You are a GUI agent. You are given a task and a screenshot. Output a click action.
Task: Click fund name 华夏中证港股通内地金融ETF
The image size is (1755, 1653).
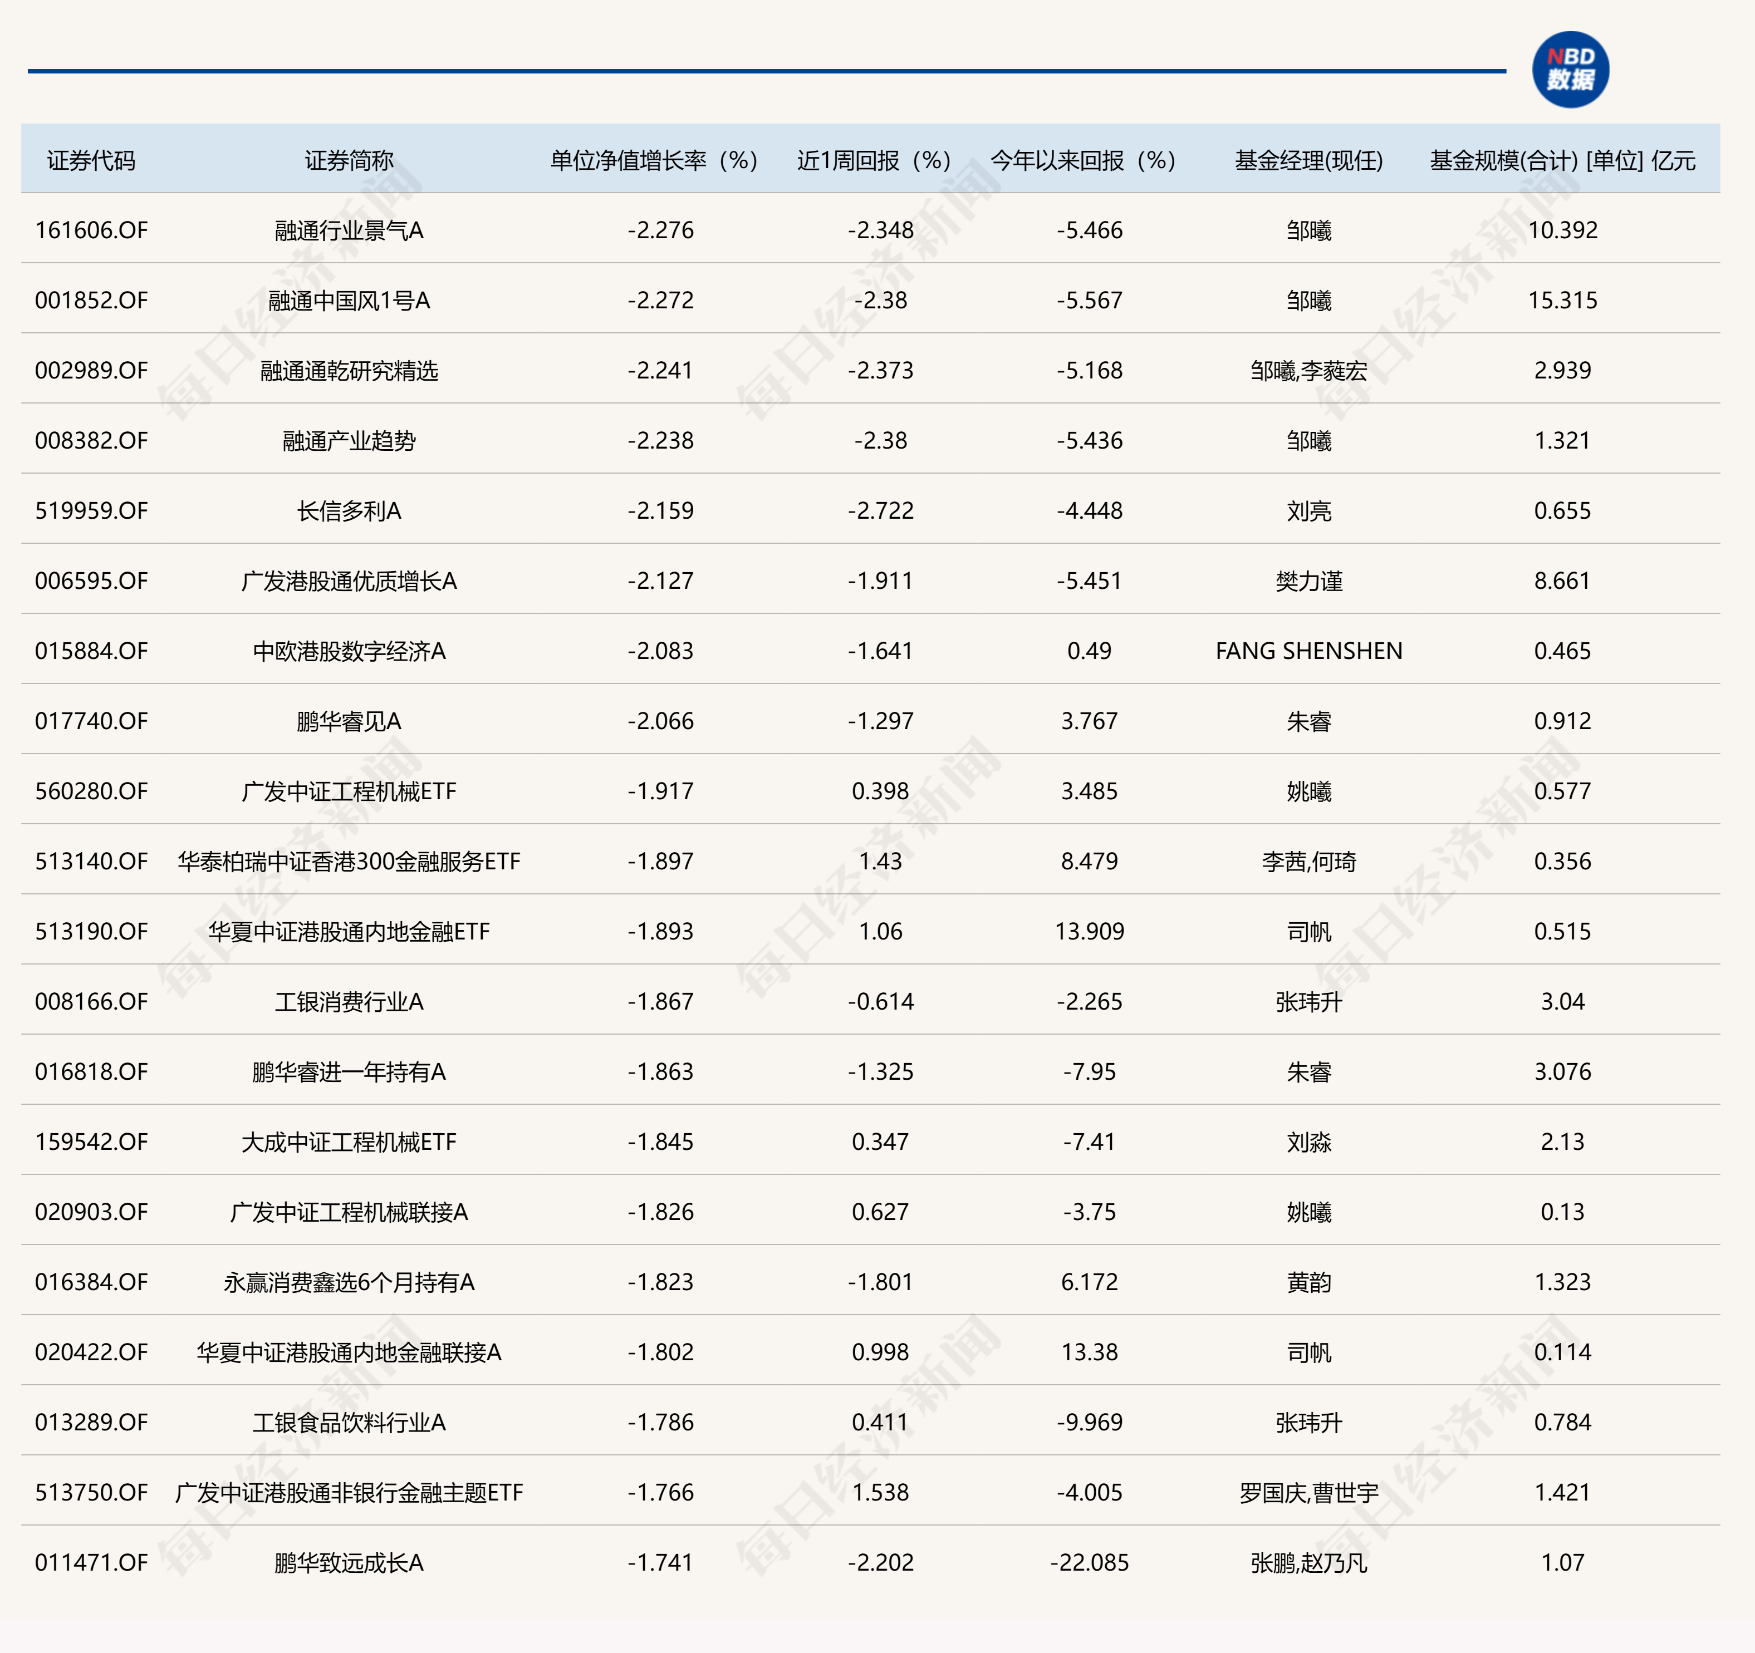[x=349, y=932]
